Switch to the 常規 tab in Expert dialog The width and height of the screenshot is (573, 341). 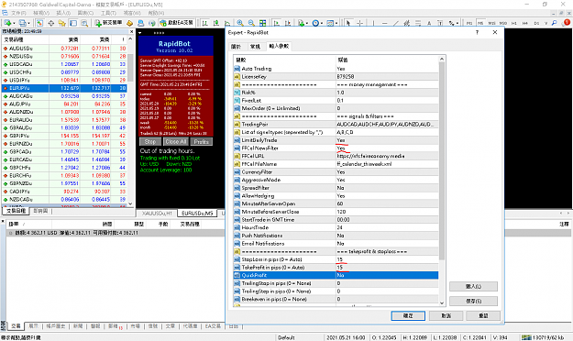tap(255, 47)
